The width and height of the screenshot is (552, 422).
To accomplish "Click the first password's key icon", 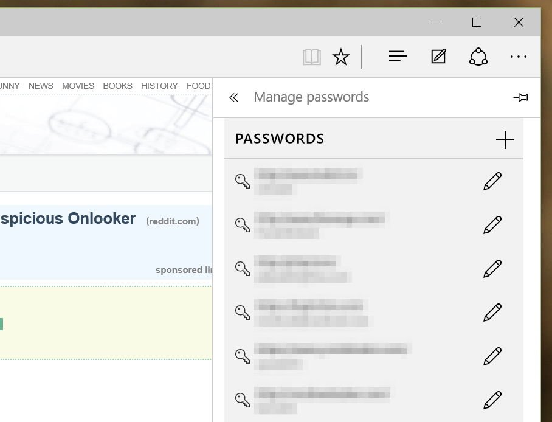I will [x=243, y=181].
